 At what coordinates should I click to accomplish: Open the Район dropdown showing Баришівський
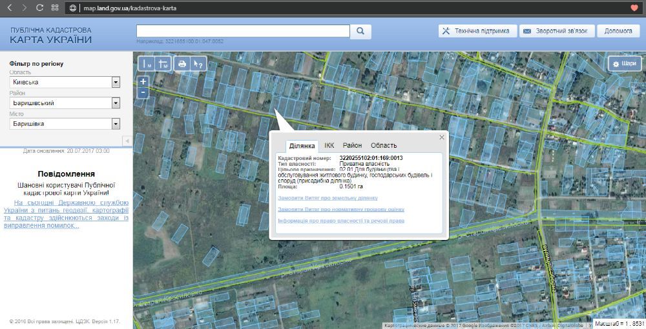pyautogui.click(x=65, y=103)
